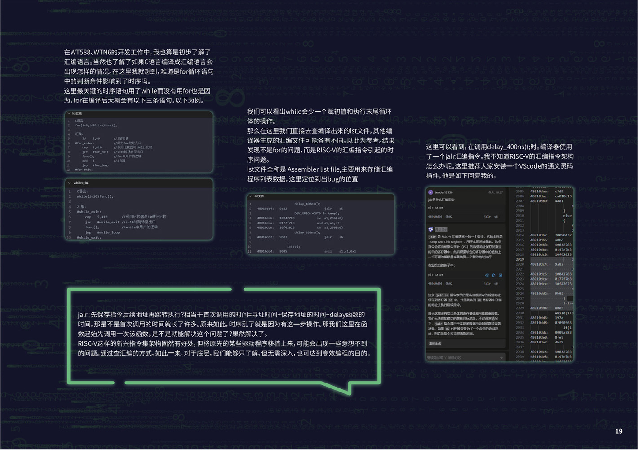This screenshot has width=638, height=450.
Task: Click address 48010dd2: in the right editor
Action: click(539, 294)
